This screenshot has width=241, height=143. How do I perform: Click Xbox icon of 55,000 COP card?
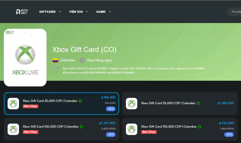(x=132, y=103)
